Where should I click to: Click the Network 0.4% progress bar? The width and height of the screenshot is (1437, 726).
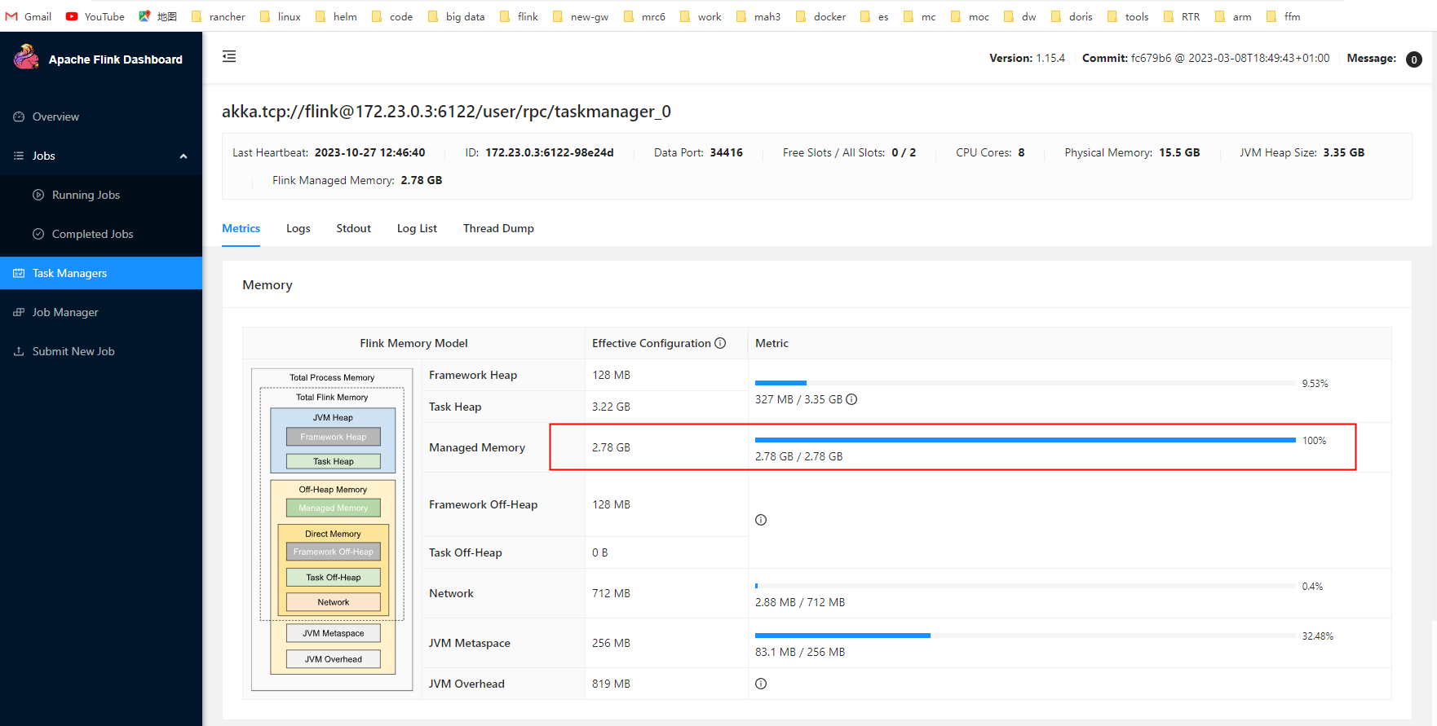[1025, 586]
